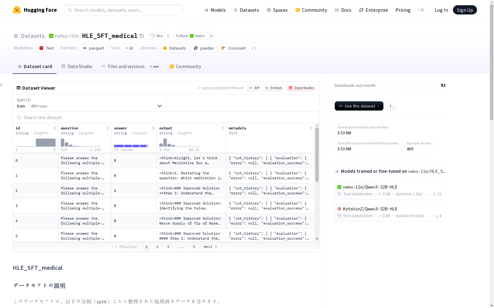The height and width of the screenshot is (308, 494).
Task: Click the Log In link
Action: pos(441,10)
